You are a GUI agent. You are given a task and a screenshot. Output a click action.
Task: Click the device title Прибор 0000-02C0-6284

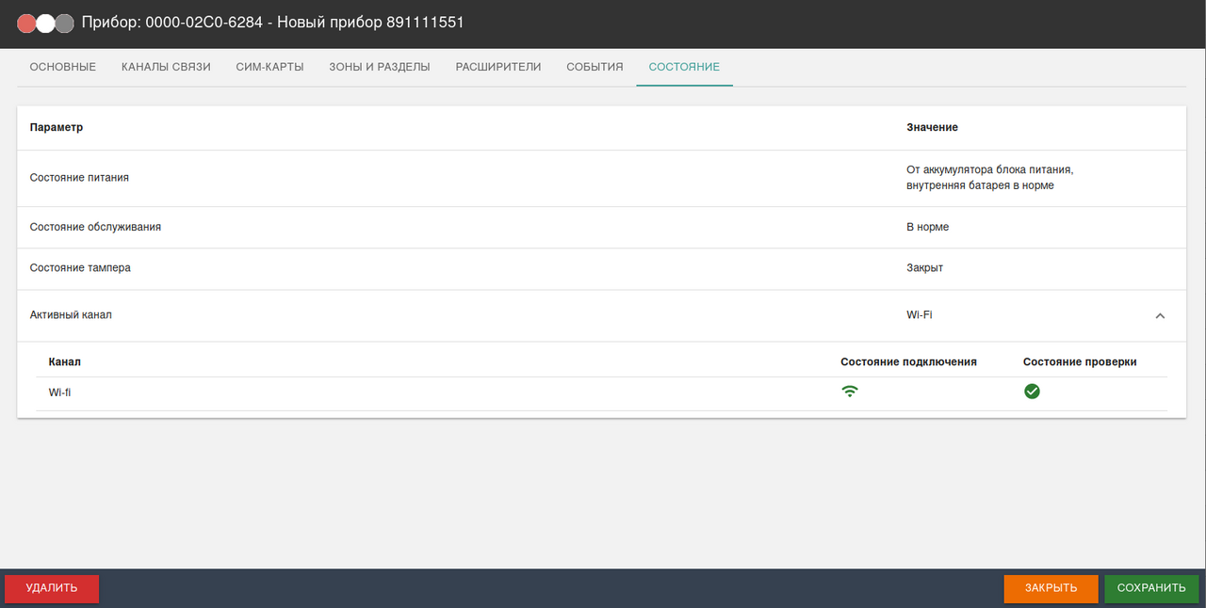click(x=273, y=23)
